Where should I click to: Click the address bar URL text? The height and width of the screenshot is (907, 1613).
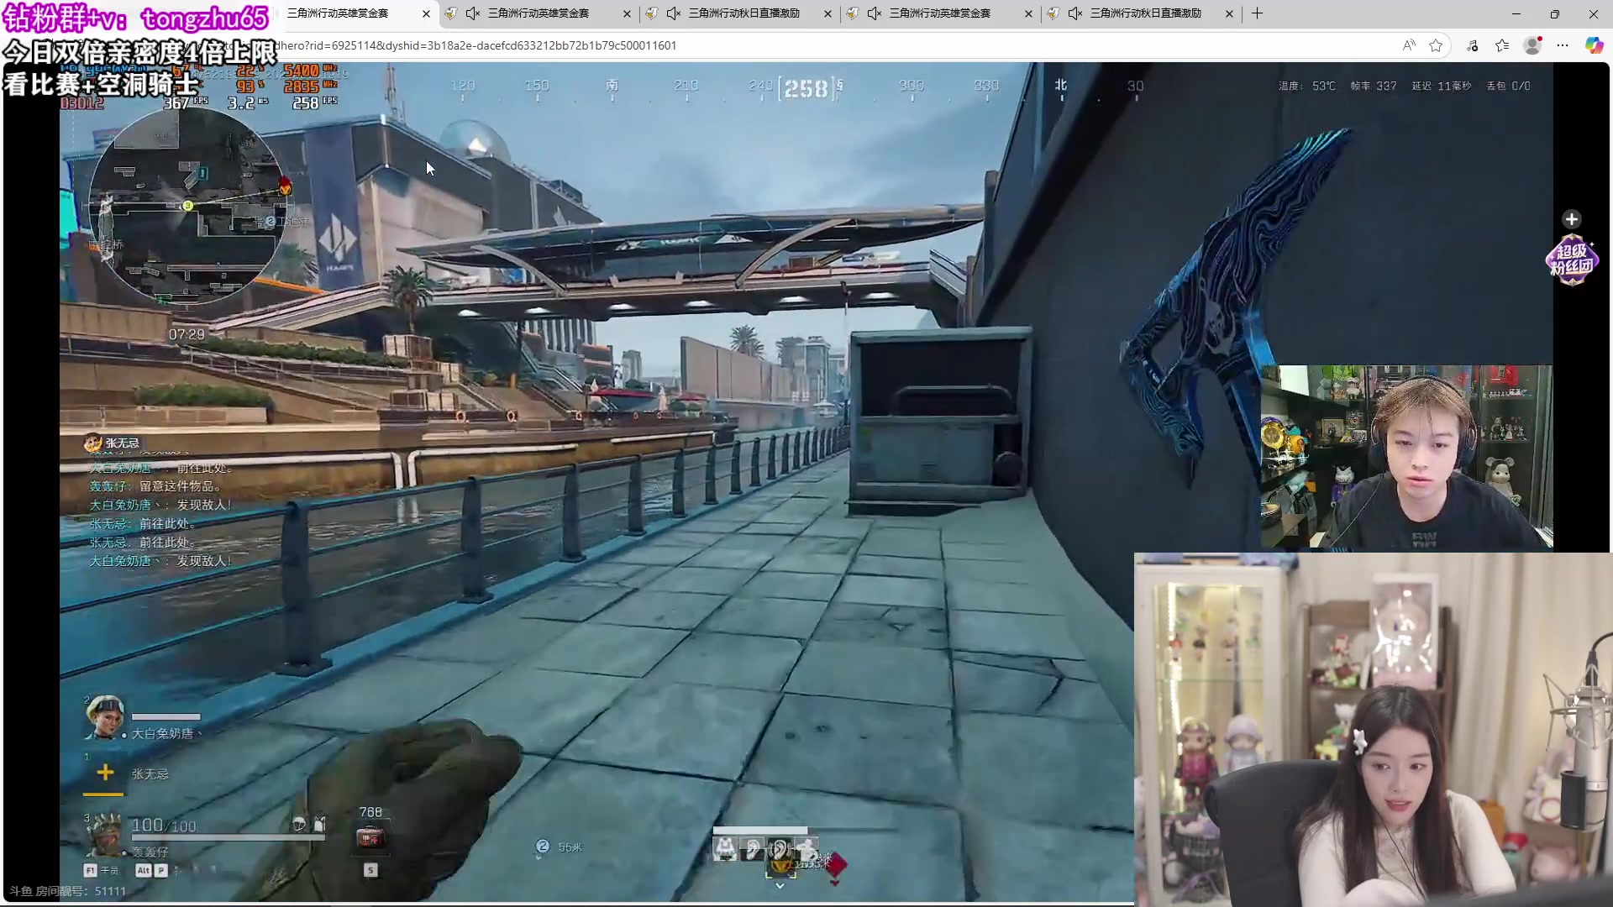(477, 45)
